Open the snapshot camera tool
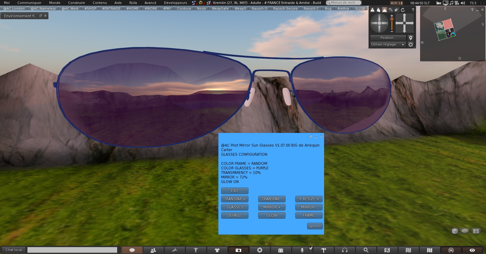This screenshot has width=486, height=254. [238, 250]
